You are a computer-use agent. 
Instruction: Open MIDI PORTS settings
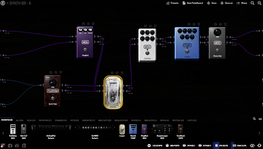click(172, 146)
